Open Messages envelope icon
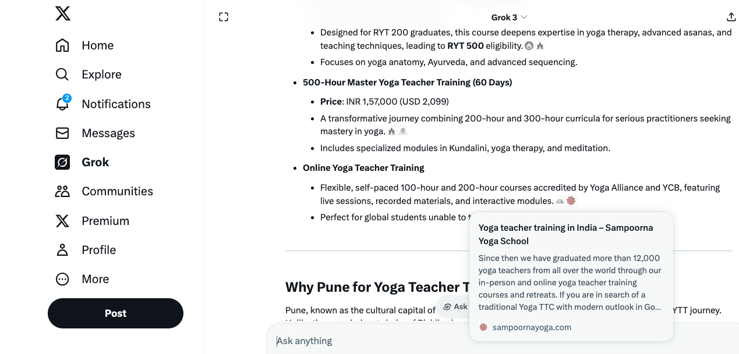The height and width of the screenshot is (354, 739). (x=62, y=133)
